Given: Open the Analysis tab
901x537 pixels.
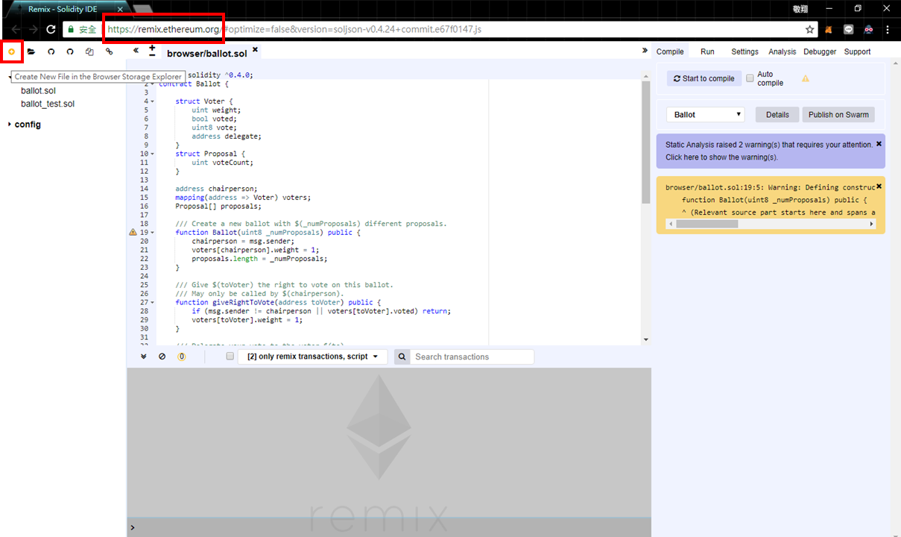Looking at the screenshot, I should (783, 51).
